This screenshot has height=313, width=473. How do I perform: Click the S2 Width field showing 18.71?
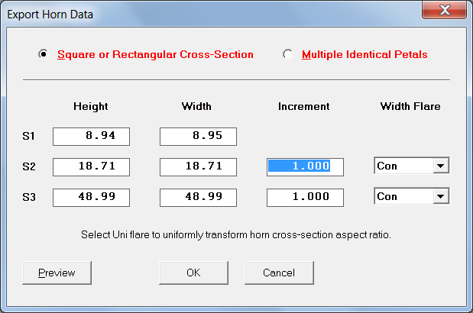click(x=198, y=167)
